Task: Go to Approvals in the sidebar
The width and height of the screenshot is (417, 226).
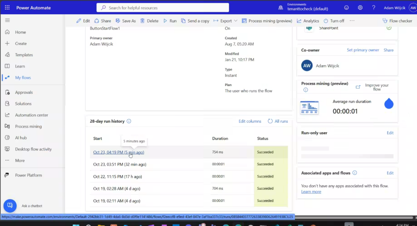Action: pyautogui.click(x=24, y=92)
